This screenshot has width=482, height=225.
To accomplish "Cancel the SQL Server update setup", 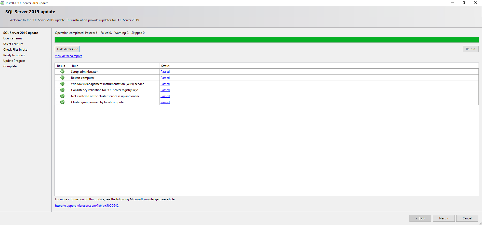I will [467, 218].
